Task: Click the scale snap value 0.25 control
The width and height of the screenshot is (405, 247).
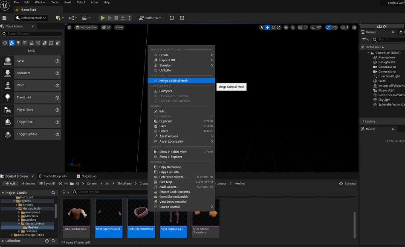Action: (334, 28)
